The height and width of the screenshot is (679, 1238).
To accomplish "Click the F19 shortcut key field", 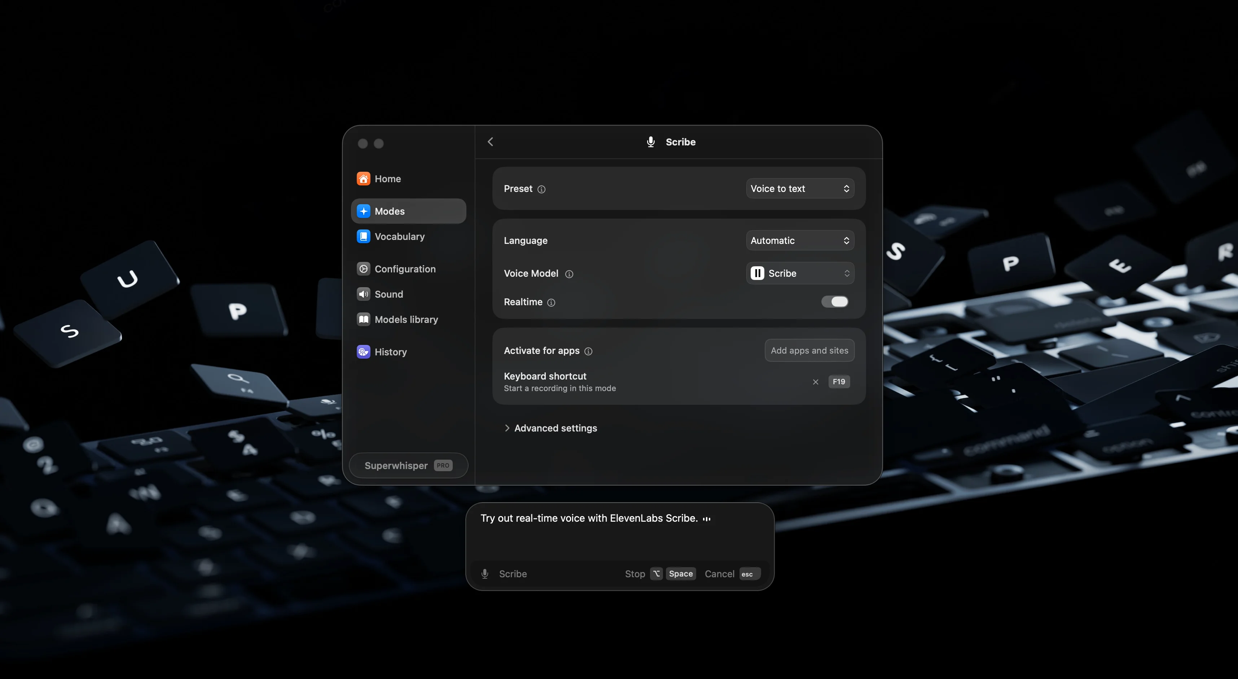I will [x=839, y=382].
